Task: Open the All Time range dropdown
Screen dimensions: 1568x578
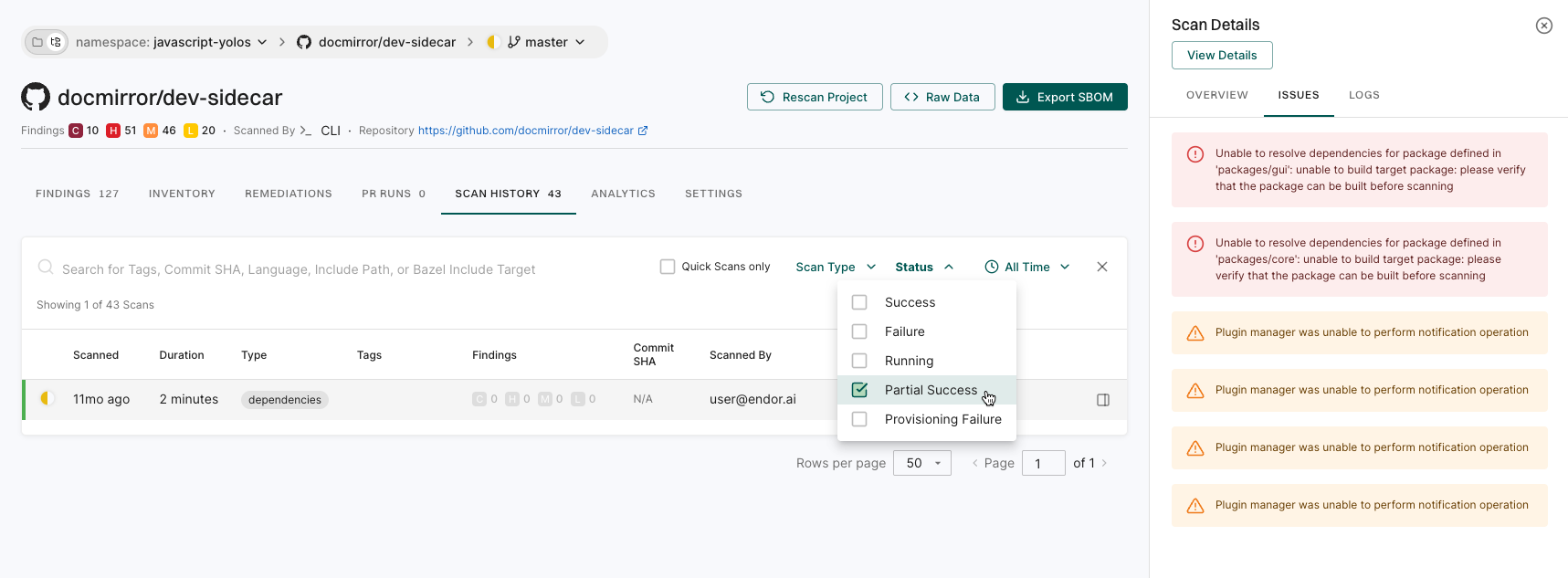Action: coord(1027,267)
